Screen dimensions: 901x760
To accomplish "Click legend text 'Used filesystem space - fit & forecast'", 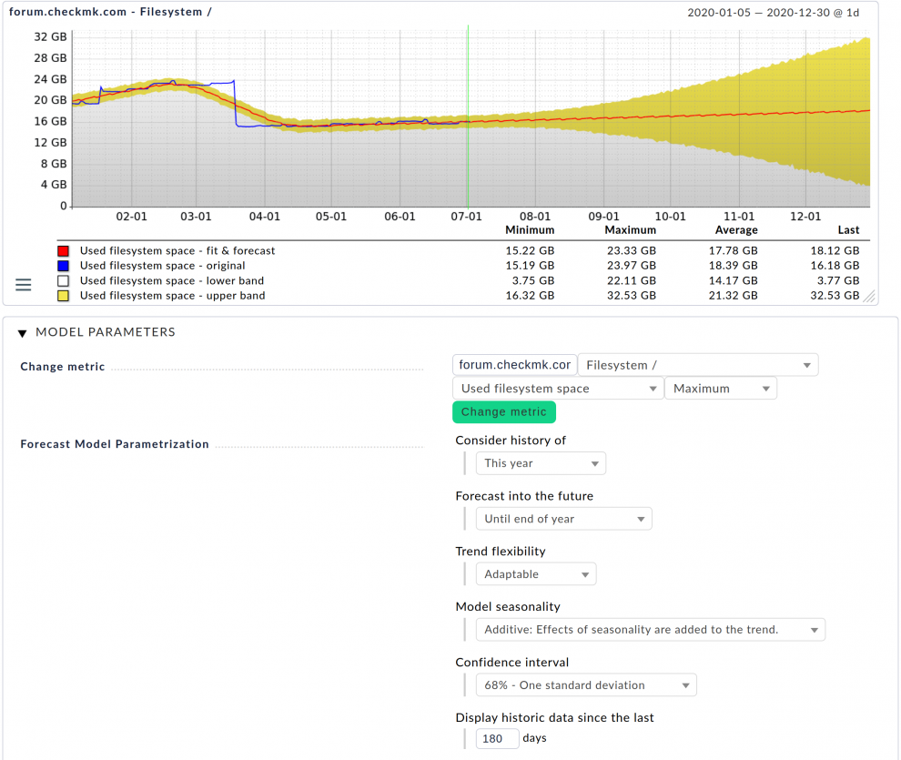I will (177, 250).
